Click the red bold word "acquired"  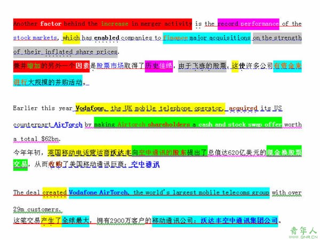(x=243, y=108)
